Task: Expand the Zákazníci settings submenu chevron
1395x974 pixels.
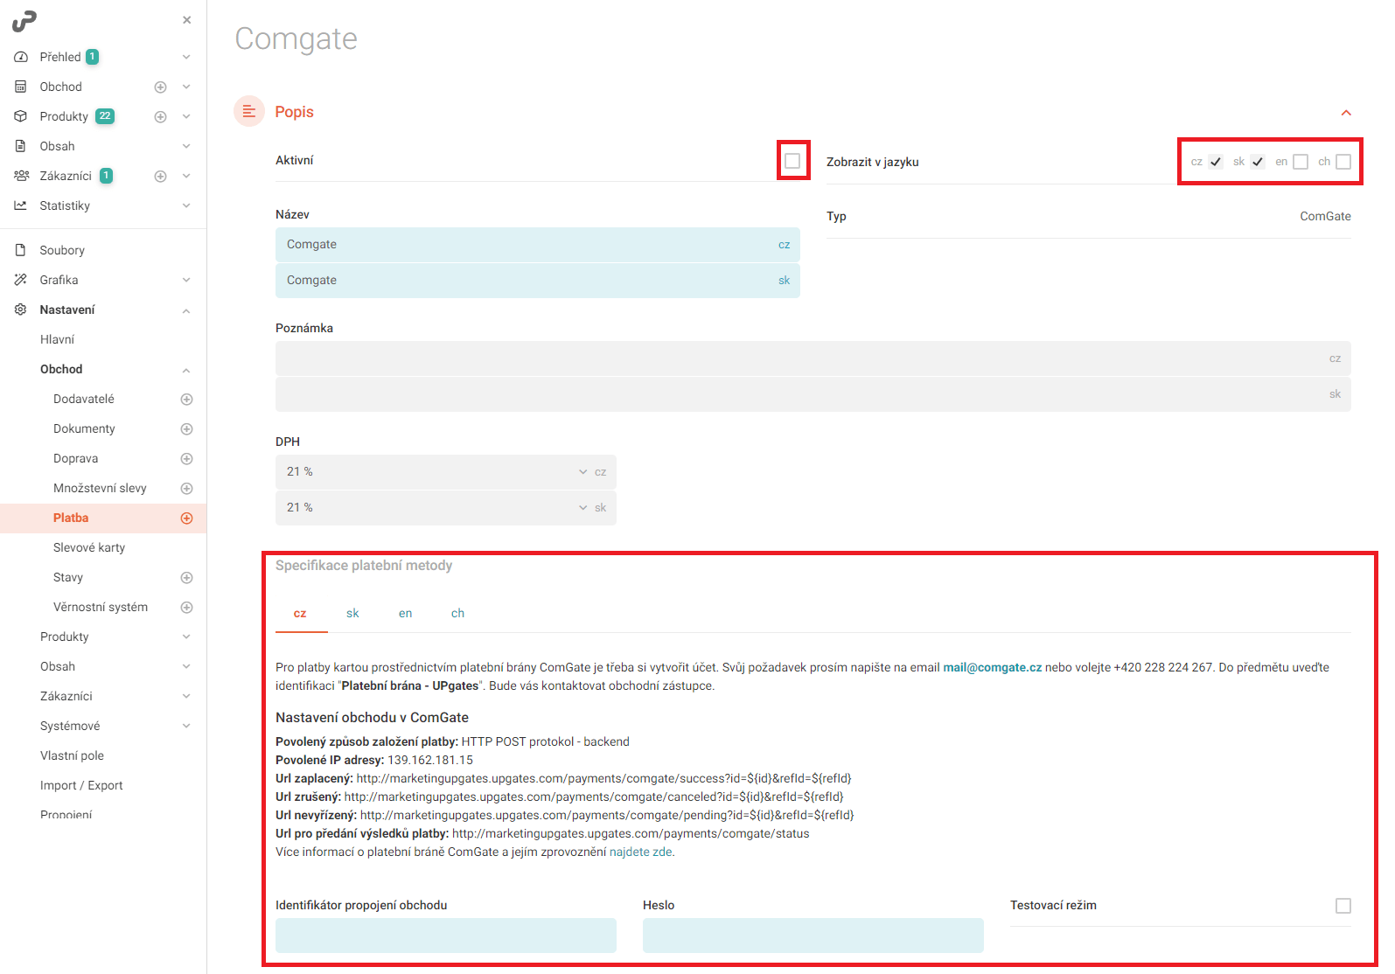Action: point(186,696)
